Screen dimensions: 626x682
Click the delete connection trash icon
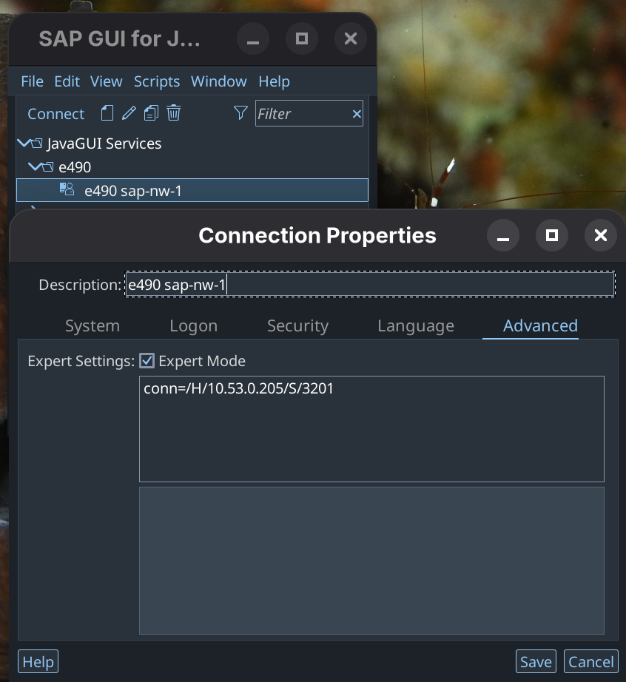174,113
